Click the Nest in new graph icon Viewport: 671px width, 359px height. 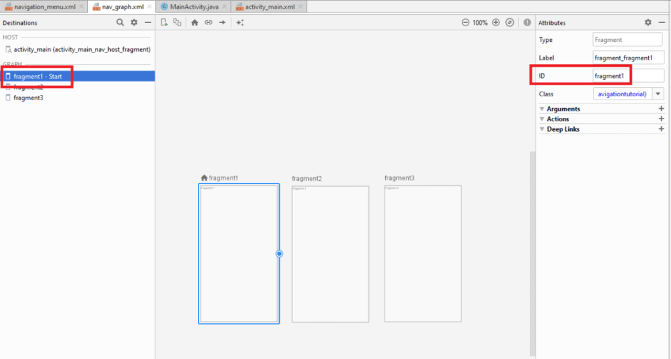177,22
